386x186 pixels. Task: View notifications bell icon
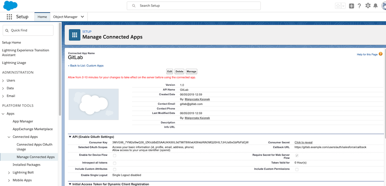coord(375,6)
